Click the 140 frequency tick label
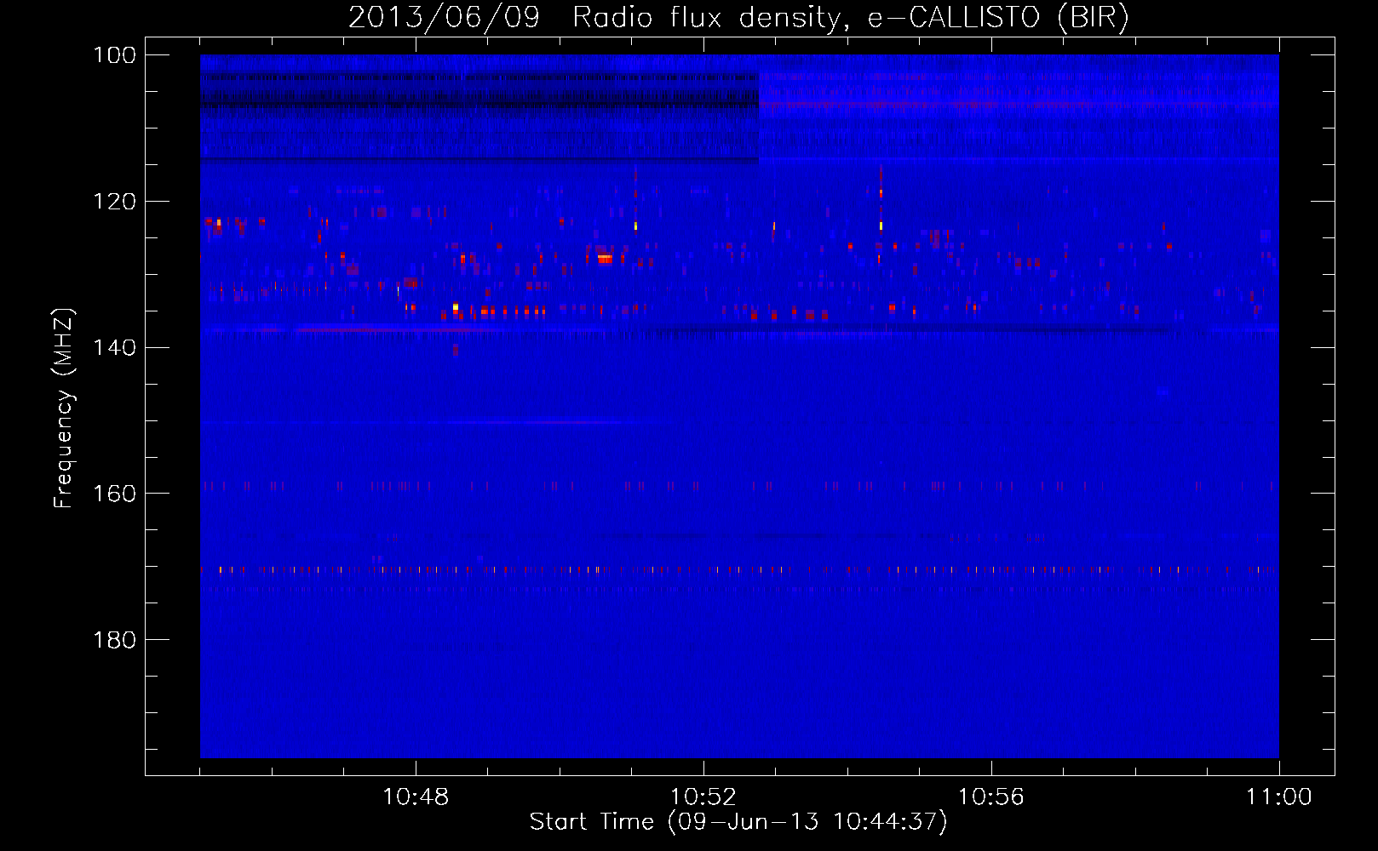Image resolution: width=1378 pixels, height=851 pixels. [114, 347]
